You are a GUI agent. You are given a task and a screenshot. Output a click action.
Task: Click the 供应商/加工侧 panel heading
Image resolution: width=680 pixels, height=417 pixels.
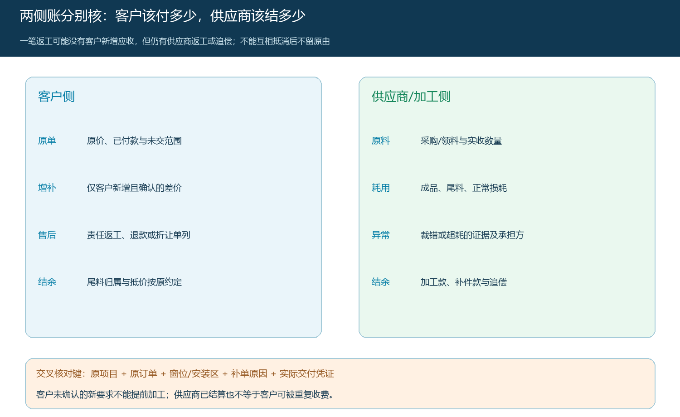click(x=411, y=97)
